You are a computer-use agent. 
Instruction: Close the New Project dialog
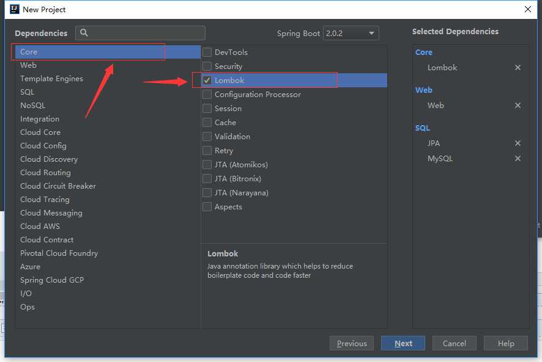click(x=527, y=9)
